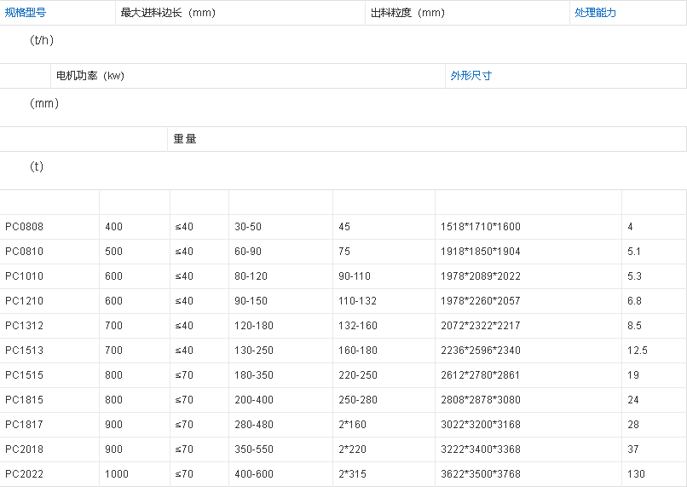Image resolution: width=687 pixels, height=487 pixels.
Task: Select the 电机功率 (kw) header cell
Action: click(x=90, y=76)
